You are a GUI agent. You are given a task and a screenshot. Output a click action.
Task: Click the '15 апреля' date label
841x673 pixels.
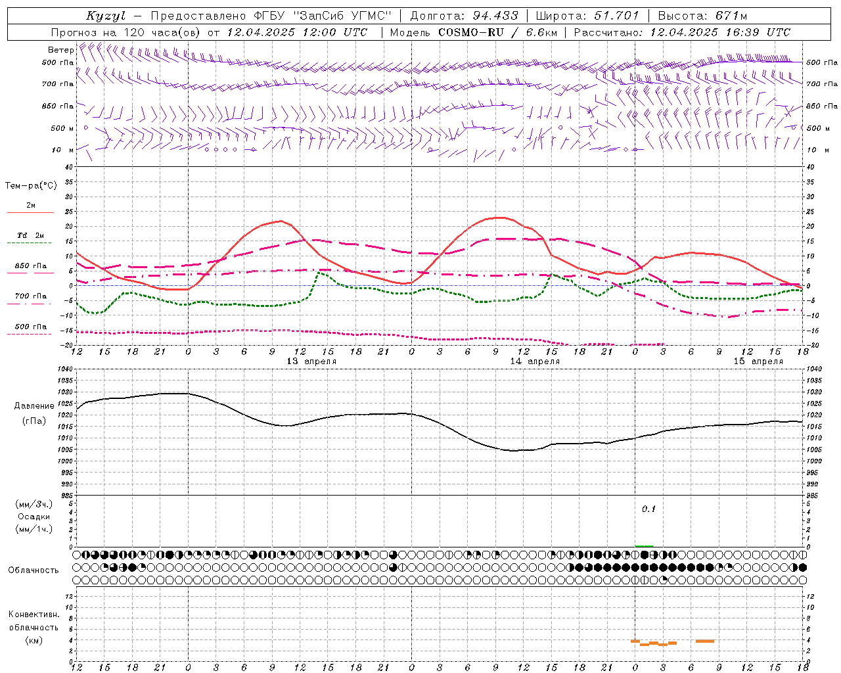[758, 361]
